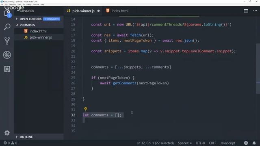The width and height of the screenshot is (260, 146).
Task: Click the EXPLORER panel title
Action: [27, 11]
